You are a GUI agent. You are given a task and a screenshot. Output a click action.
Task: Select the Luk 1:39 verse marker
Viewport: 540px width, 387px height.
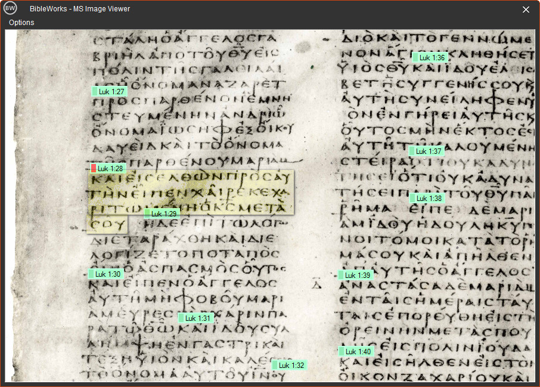(355, 275)
